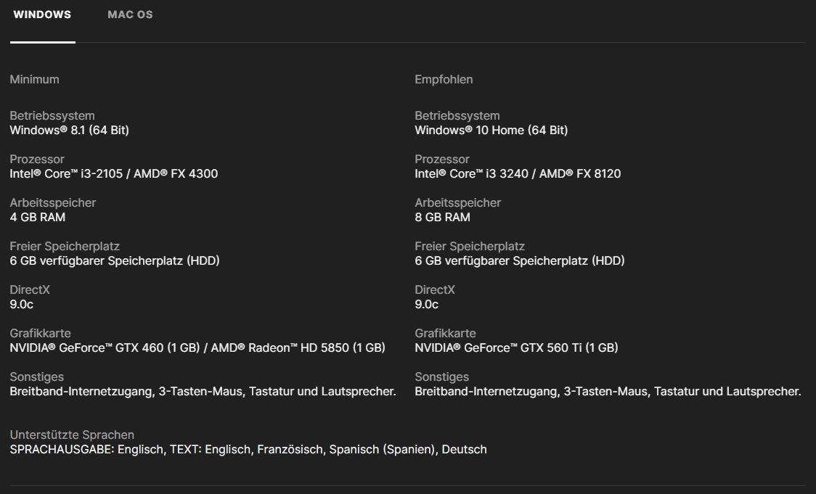Viewport: 816px width, 494px height.
Task: Select the WINDOWS requirements tab
Action: tap(42, 15)
